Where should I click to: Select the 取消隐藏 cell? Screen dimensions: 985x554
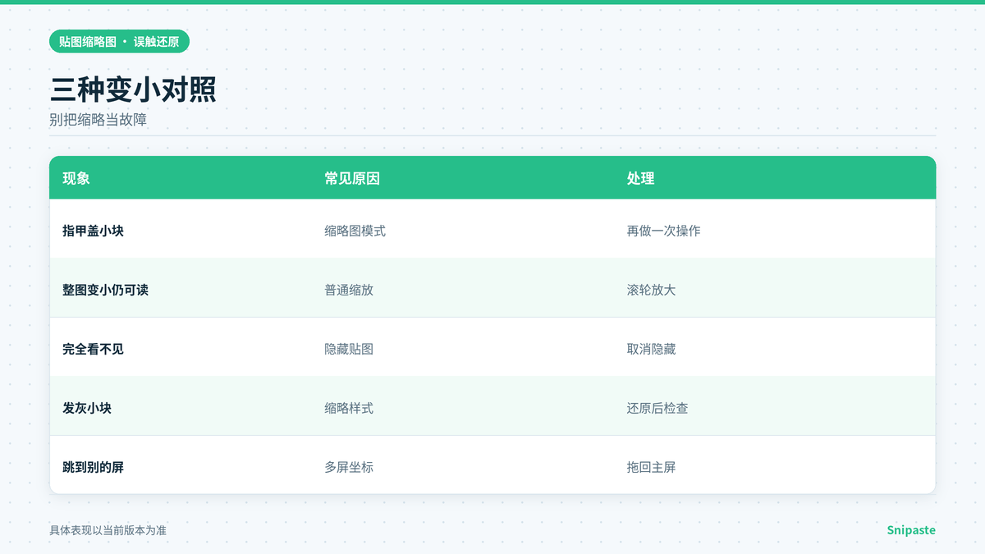click(x=651, y=349)
